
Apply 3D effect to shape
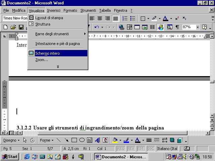tap(180, 140)
